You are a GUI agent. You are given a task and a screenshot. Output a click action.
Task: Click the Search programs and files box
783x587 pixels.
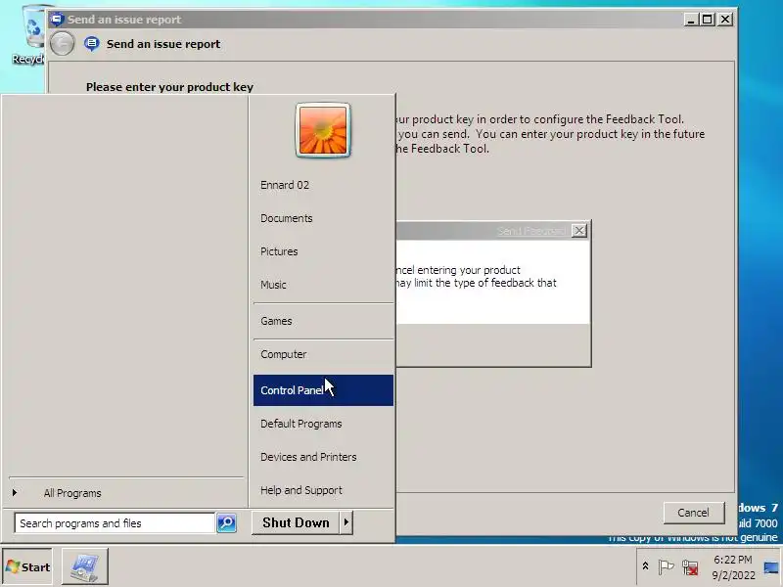[115, 523]
